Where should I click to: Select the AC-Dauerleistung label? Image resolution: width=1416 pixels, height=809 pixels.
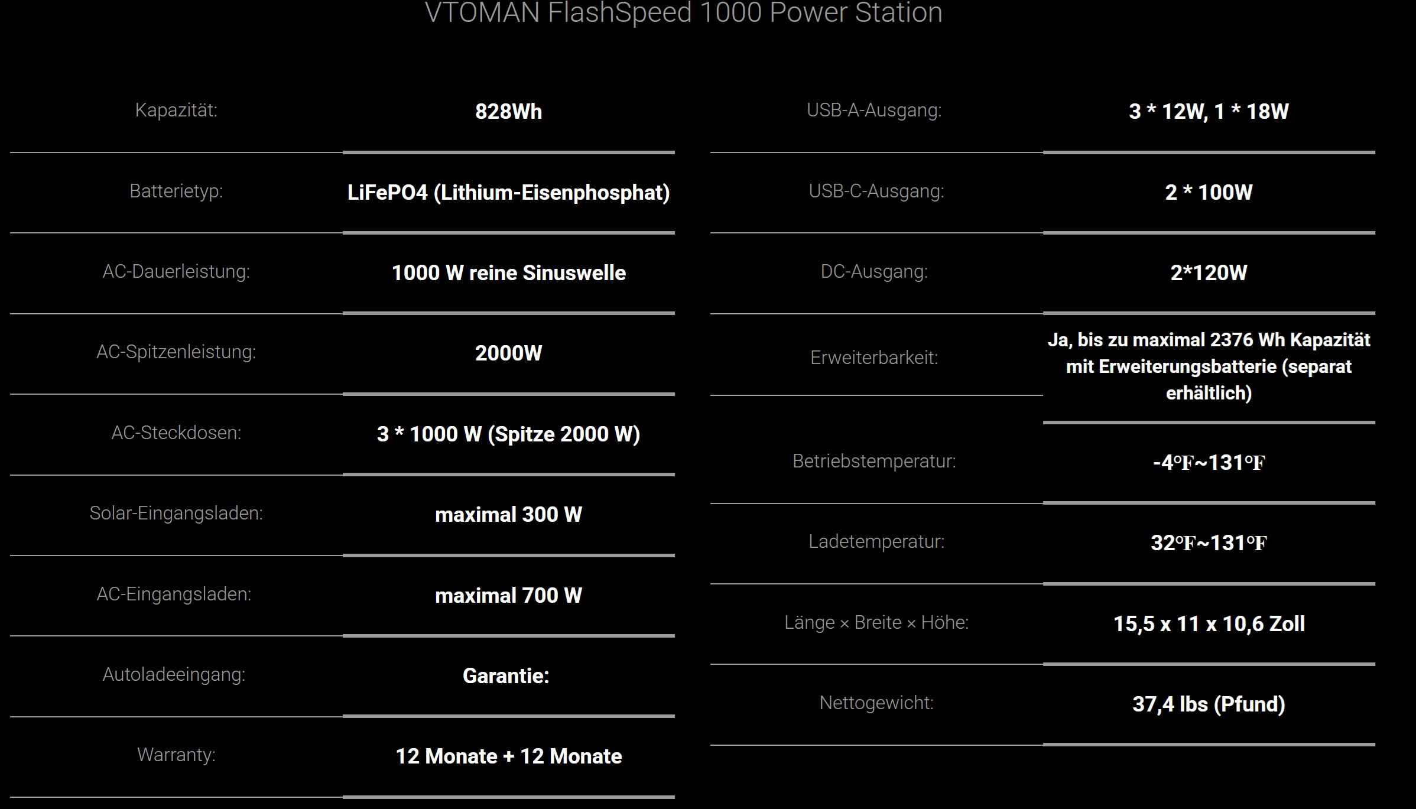click(x=176, y=271)
